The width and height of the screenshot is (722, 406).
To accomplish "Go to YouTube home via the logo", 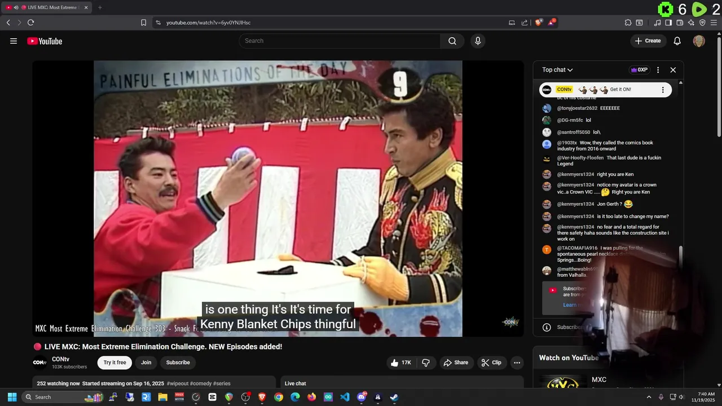I will point(45,41).
